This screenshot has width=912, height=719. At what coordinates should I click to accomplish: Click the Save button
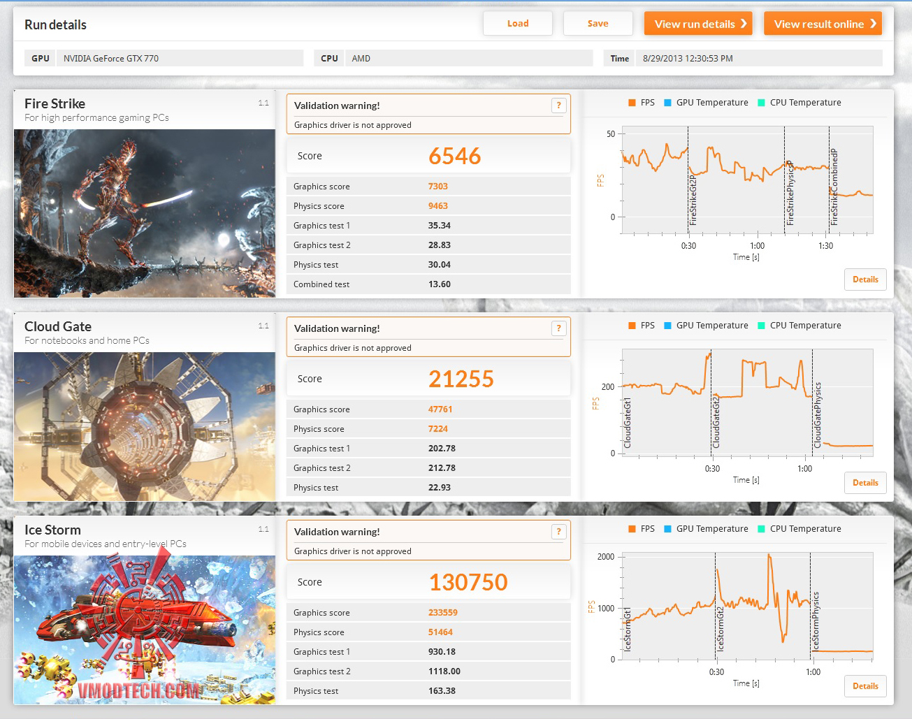point(598,23)
